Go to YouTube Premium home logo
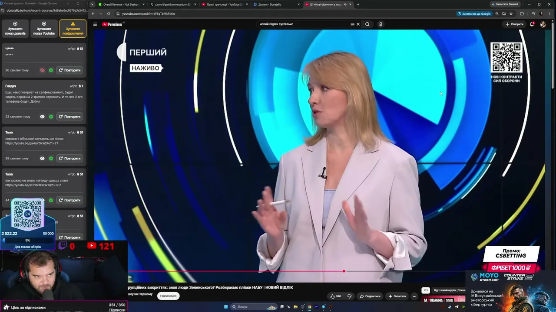 tap(113, 24)
